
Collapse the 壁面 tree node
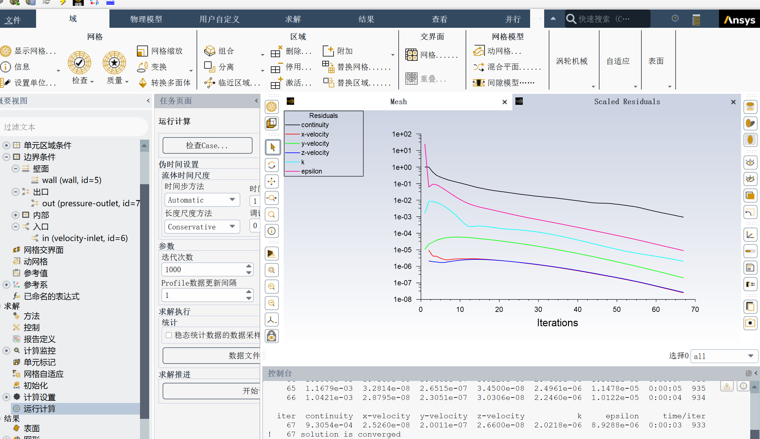(16, 169)
